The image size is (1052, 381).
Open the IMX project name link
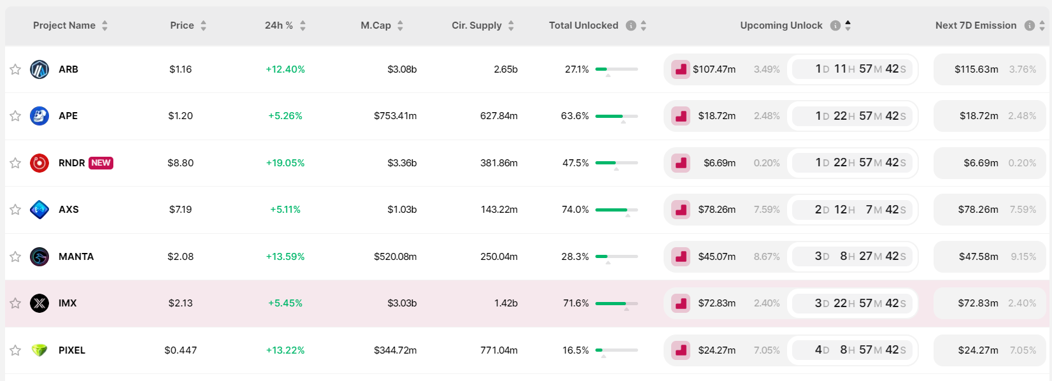click(68, 303)
